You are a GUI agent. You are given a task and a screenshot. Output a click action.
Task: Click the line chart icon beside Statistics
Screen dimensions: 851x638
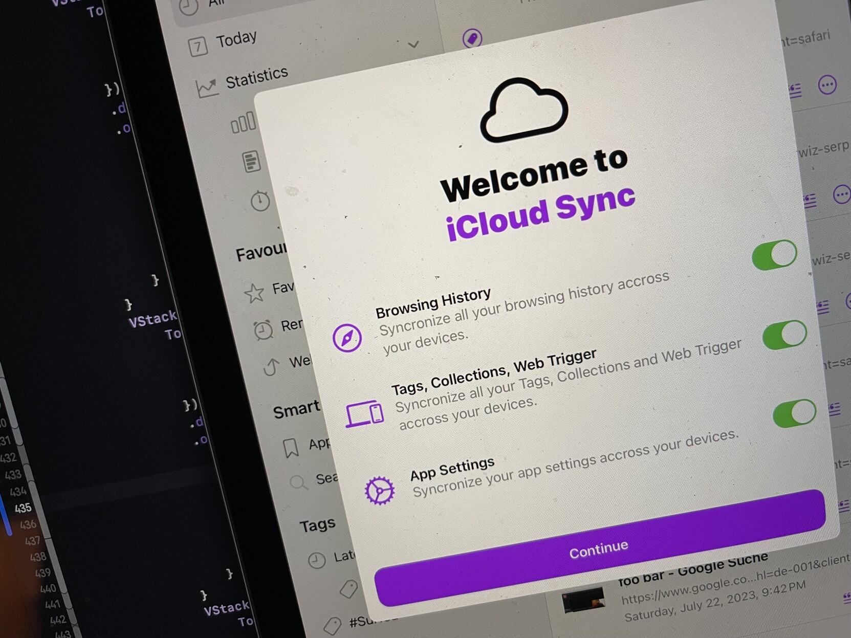point(206,88)
